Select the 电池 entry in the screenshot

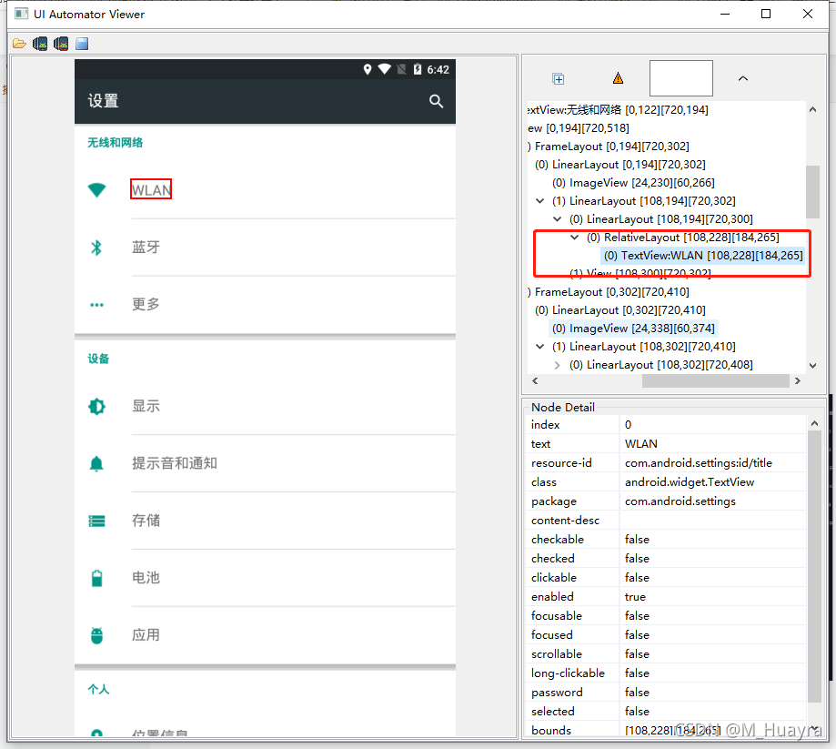tap(146, 577)
